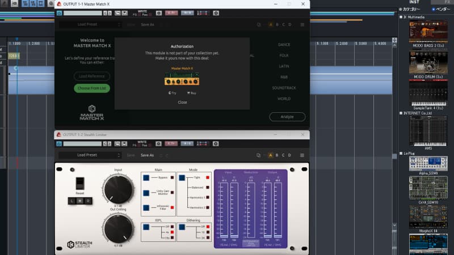Select the center link channel button
Viewport: 454px width, 255px height.
pos(80,201)
